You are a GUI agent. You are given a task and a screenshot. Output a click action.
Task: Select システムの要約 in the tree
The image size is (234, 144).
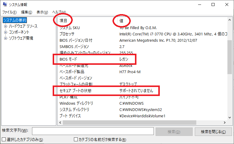pyautogui.click(x=15, y=20)
